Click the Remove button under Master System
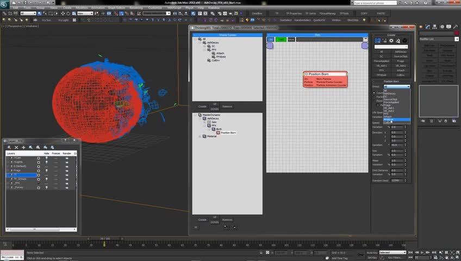461x261 pixels. tap(227, 107)
